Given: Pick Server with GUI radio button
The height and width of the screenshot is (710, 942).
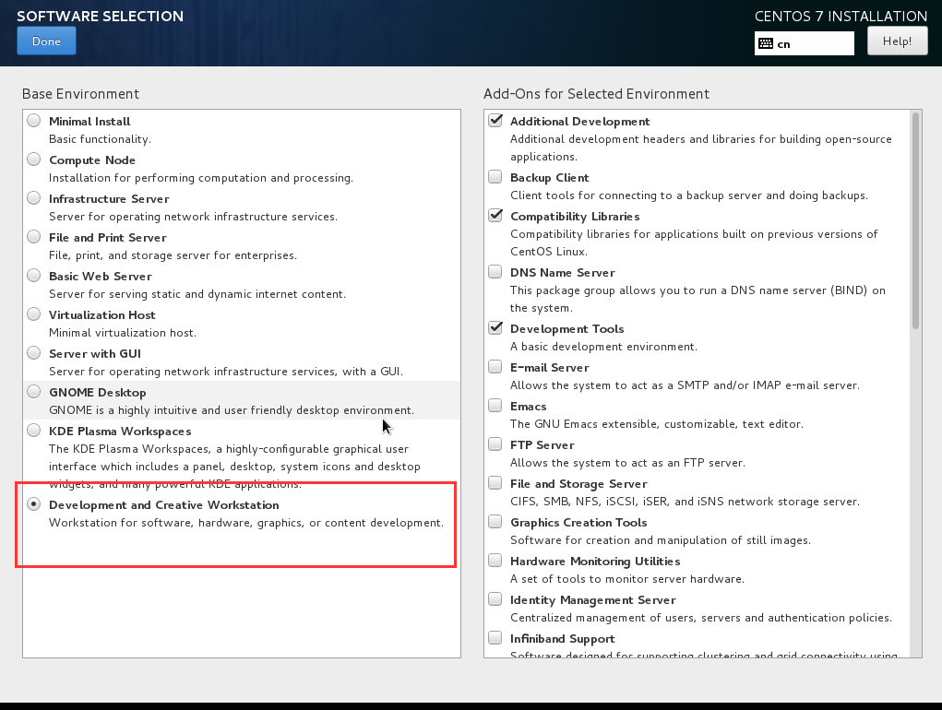Looking at the screenshot, I should pyautogui.click(x=33, y=353).
